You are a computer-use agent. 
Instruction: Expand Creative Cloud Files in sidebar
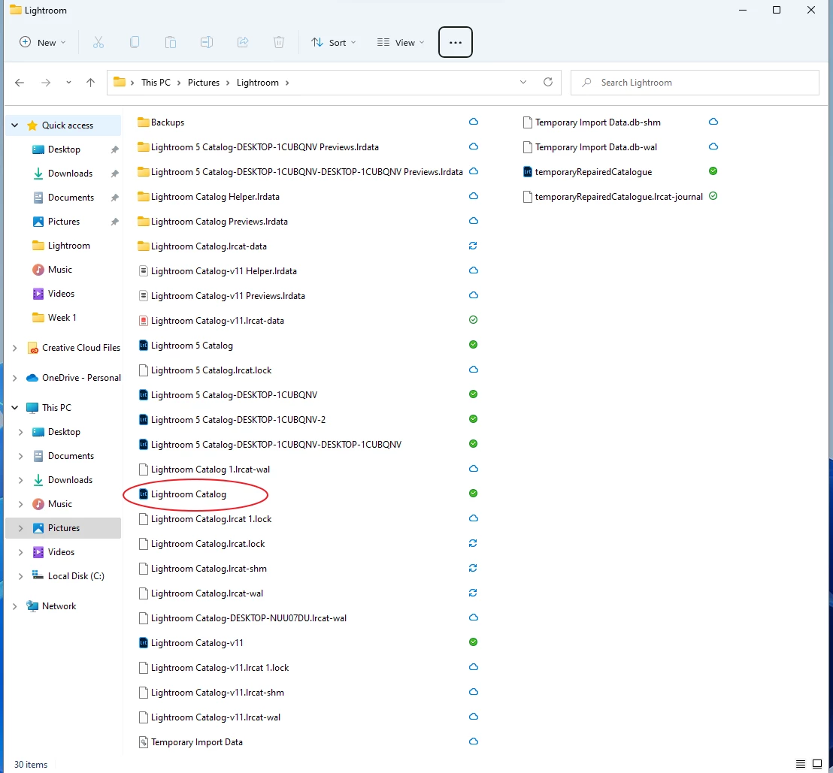[15, 348]
